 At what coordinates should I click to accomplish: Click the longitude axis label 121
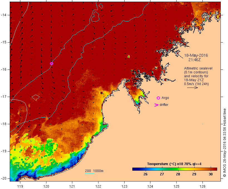[x=72, y=186]
